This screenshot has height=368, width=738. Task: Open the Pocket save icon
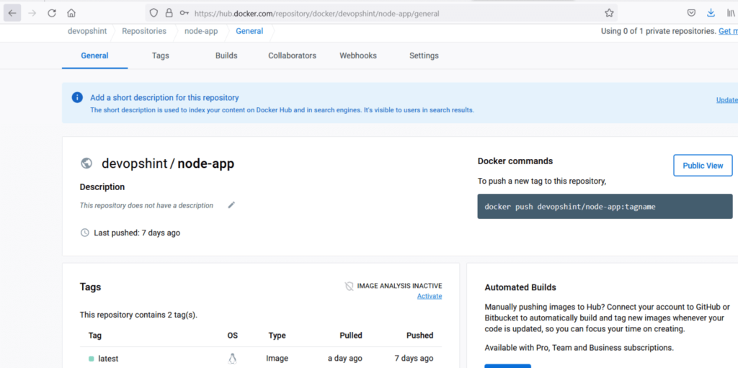tap(691, 13)
